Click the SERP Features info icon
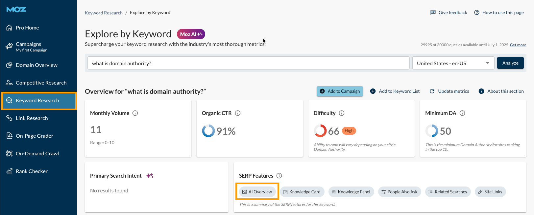 coord(279,176)
